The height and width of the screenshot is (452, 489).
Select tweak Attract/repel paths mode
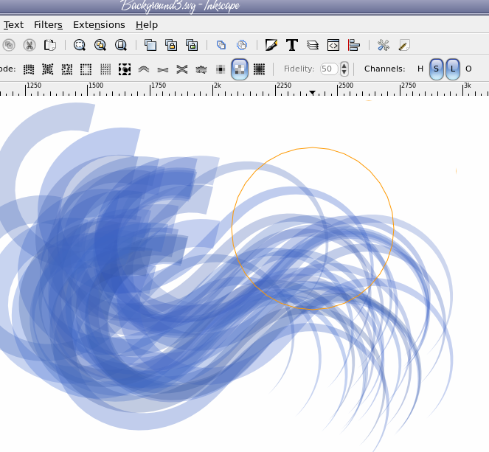click(x=182, y=69)
